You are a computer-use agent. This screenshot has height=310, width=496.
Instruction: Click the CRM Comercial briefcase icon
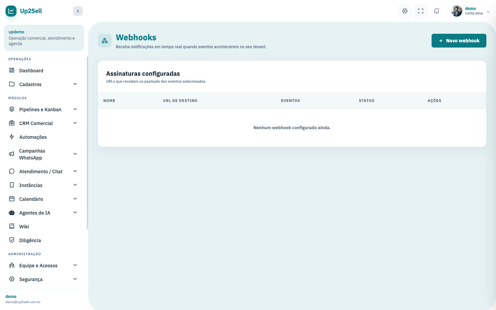click(x=12, y=123)
